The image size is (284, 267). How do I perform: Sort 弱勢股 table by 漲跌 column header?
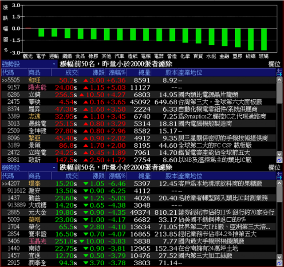tap(91, 176)
